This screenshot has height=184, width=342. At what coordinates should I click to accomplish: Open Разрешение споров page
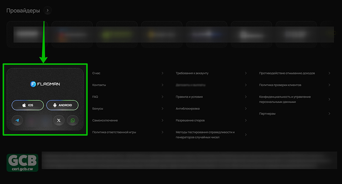click(190, 120)
